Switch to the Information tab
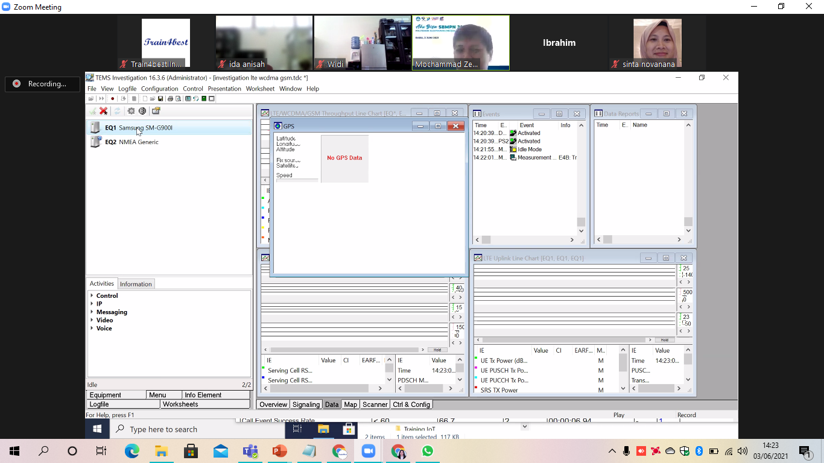The image size is (824, 463). click(x=136, y=284)
